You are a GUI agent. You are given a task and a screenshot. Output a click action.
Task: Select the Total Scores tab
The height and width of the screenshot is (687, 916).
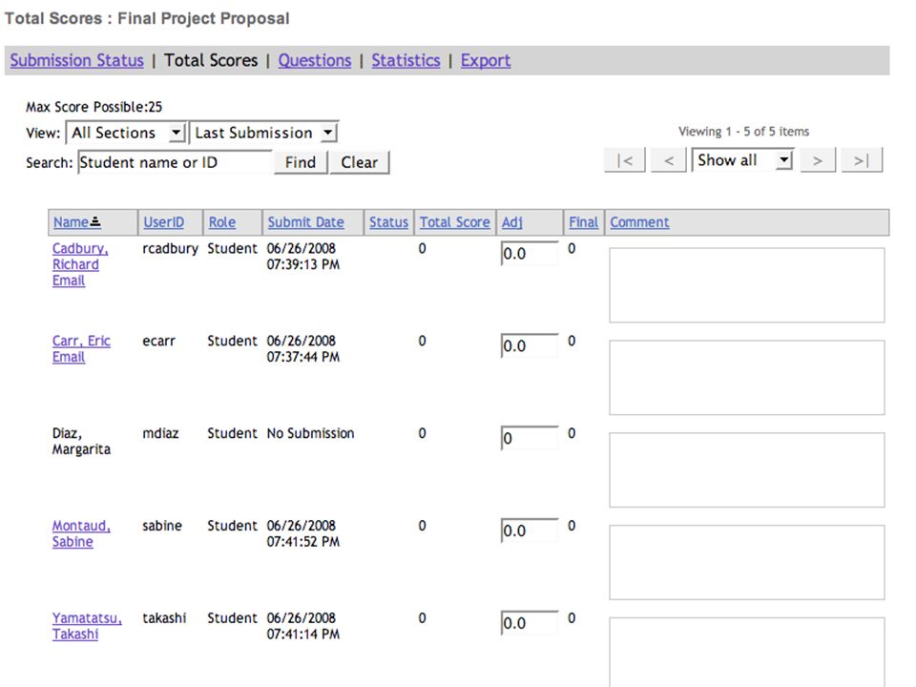[210, 60]
